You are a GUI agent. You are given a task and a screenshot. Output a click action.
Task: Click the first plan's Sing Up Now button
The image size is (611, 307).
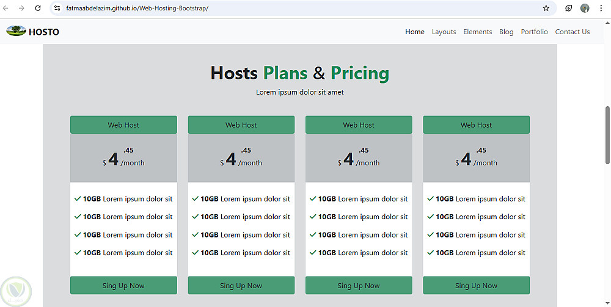(123, 286)
